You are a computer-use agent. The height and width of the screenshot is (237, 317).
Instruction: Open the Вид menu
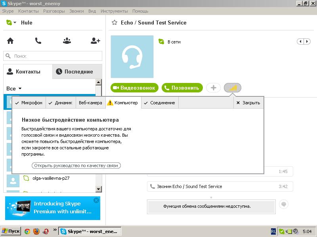click(92, 11)
